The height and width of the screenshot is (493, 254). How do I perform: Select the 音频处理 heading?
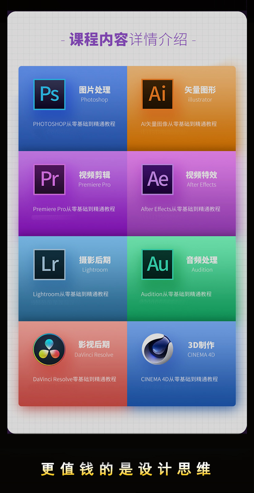[x=202, y=260]
